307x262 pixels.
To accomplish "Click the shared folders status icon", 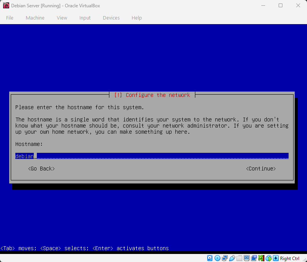I will coord(239,258).
